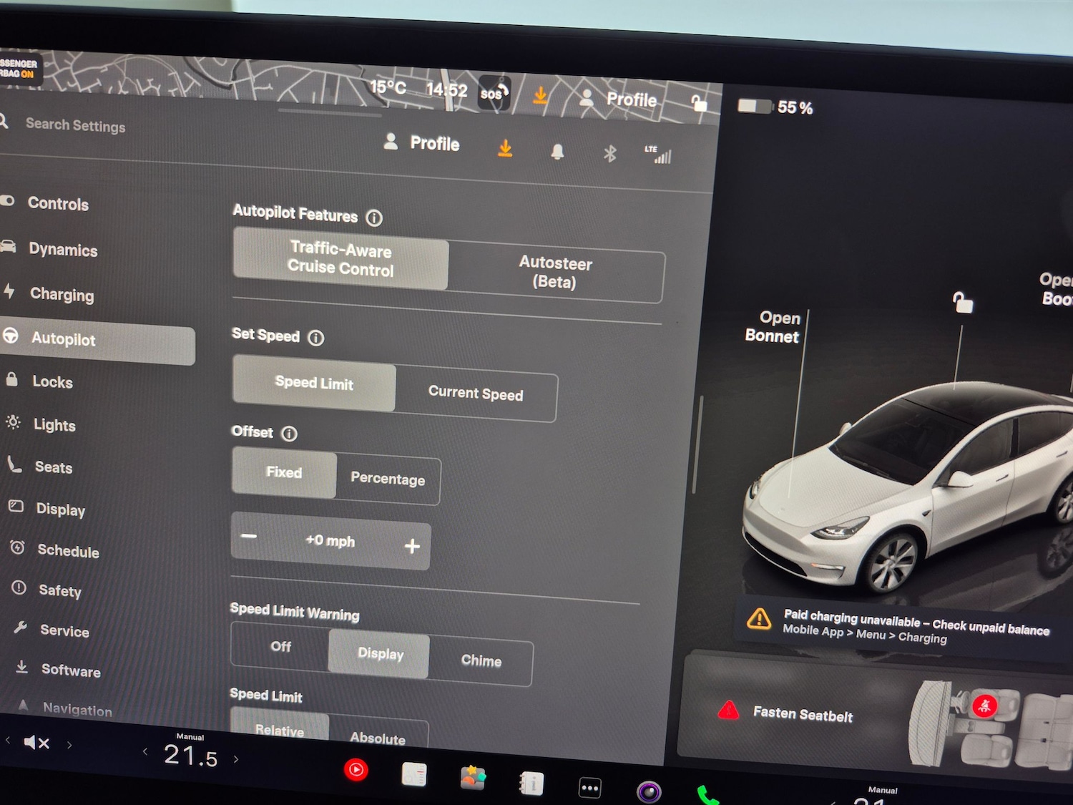Enable Autosteer (Beta)
This screenshot has height=805, width=1073.
(555, 273)
